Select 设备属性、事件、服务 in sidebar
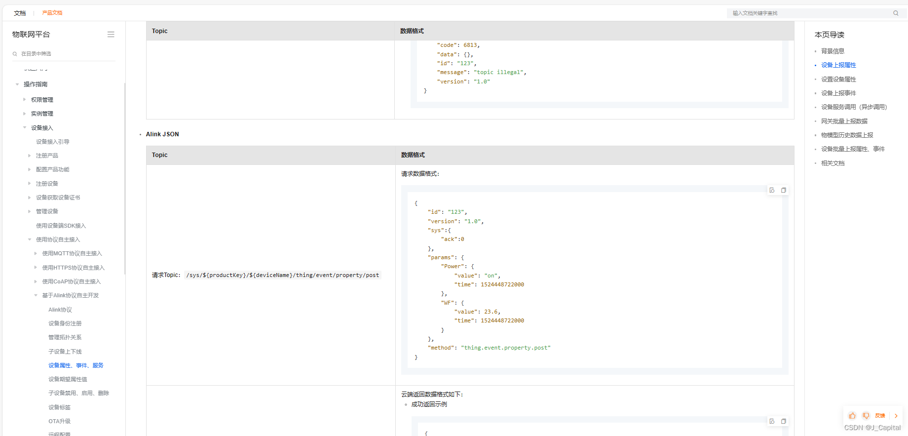The image size is (908, 436). (x=76, y=365)
